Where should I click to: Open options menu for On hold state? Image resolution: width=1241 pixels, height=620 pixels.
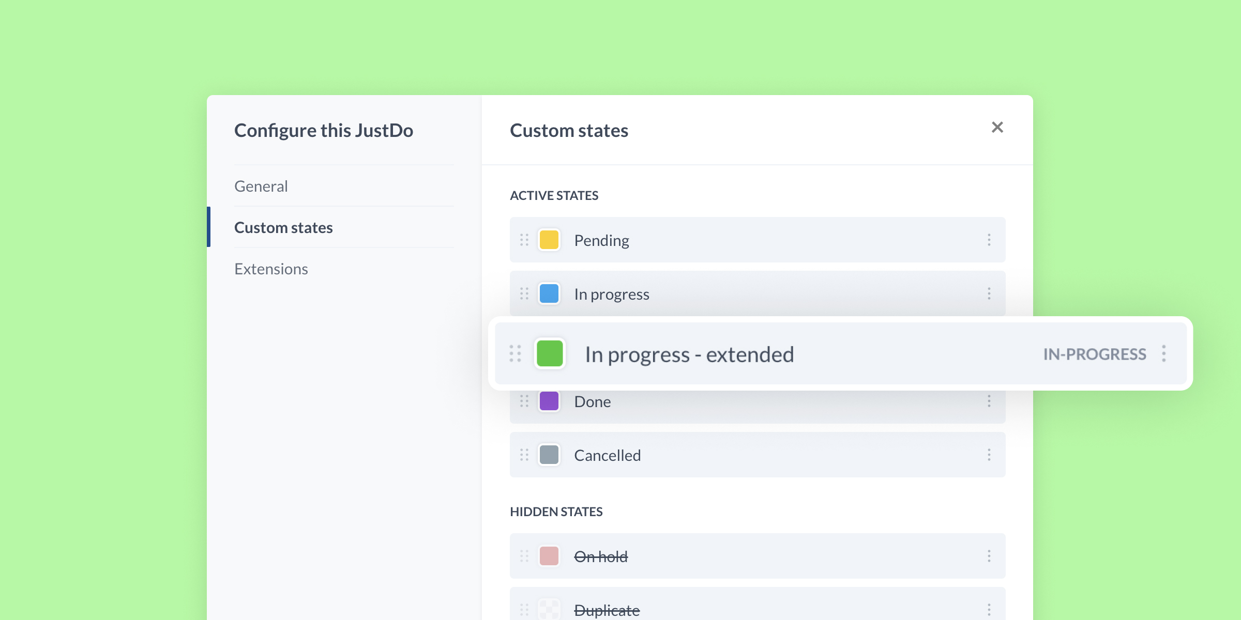tap(989, 556)
